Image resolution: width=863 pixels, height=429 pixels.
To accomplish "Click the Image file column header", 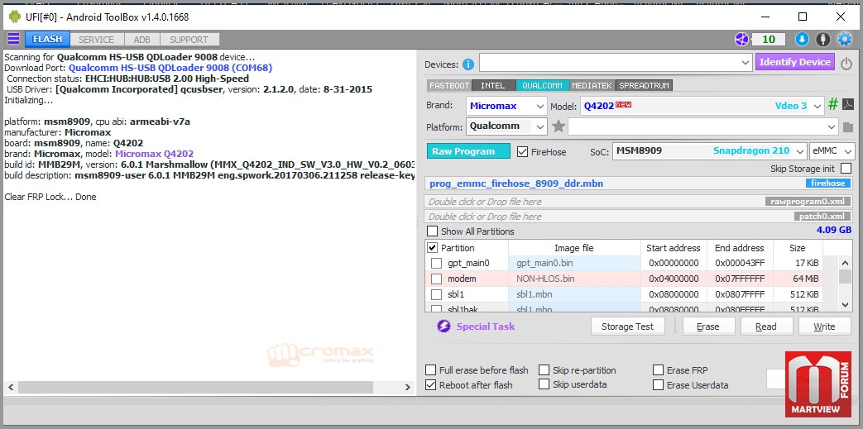I will pyautogui.click(x=574, y=248).
